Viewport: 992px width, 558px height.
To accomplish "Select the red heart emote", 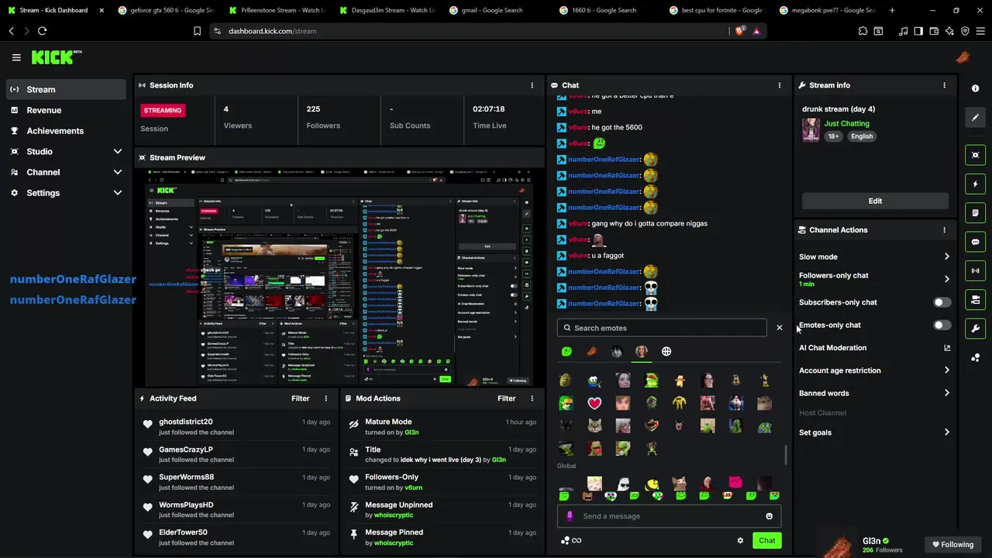I will coord(594,403).
